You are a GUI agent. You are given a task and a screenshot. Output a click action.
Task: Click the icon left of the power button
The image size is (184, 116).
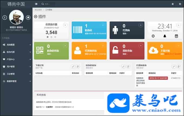pos(173,4)
